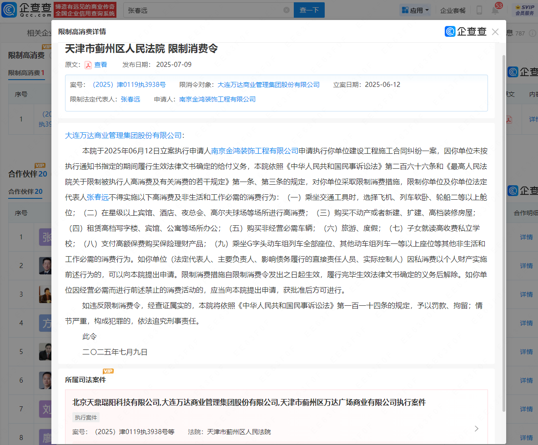Click the dialog's vertical scrollbar
This screenshot has width=538, height=445.
tap(503, 228)
